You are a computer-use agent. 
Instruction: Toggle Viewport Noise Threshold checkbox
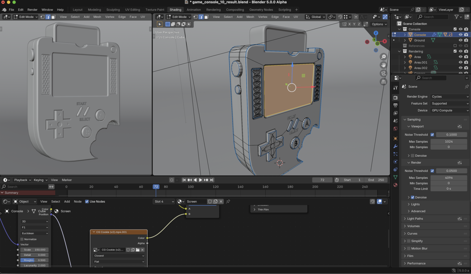click(x=432, y=135)
